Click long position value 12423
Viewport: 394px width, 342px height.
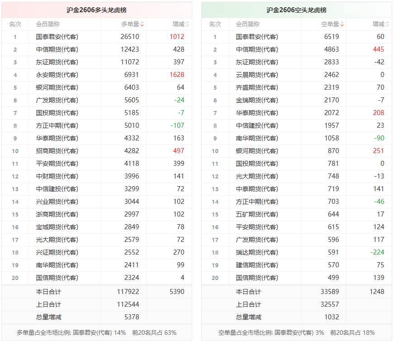130,49
